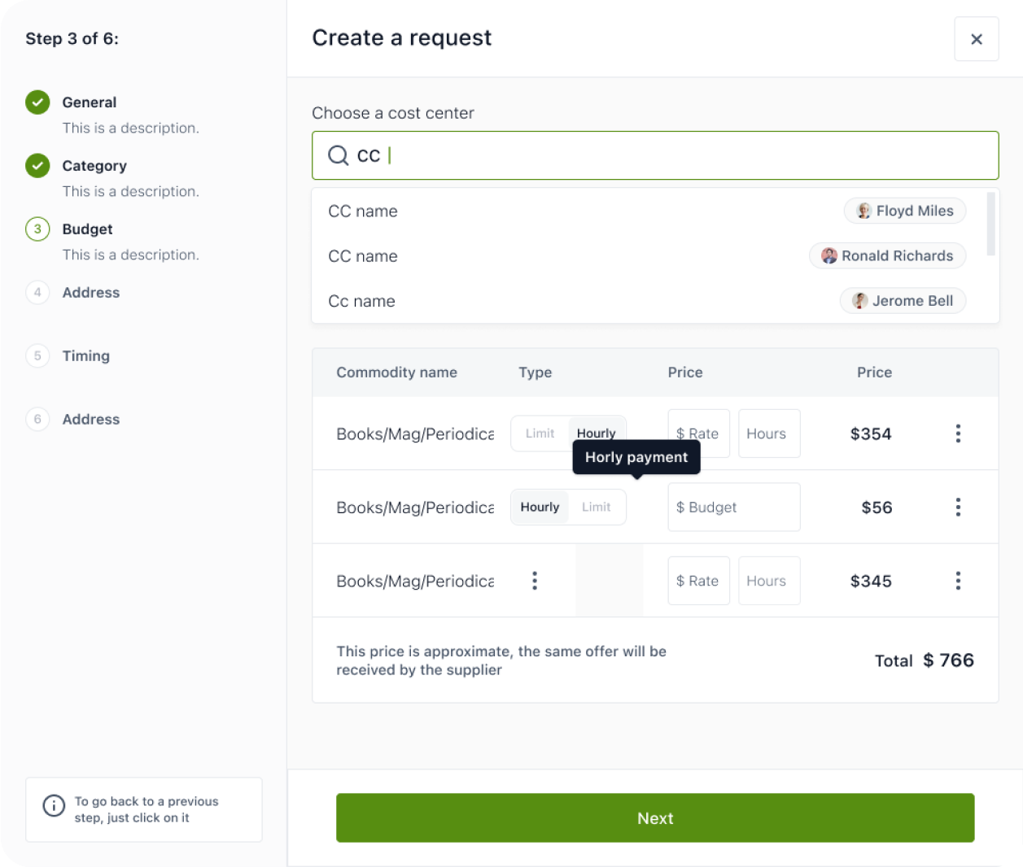Choose the Cc name option with Jerome Bell
The width and height of the screenshot is (1023, 867).
(x=648, y=301)
